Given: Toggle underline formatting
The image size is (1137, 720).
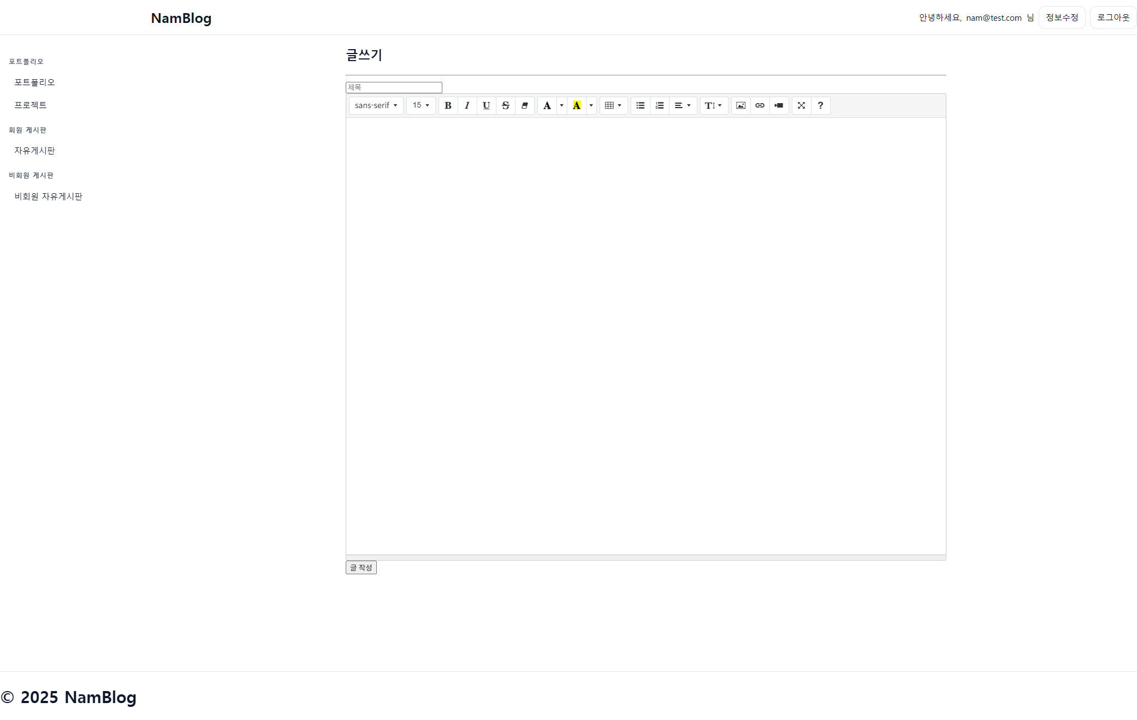Looking at the screenshot, I should 486,105.
